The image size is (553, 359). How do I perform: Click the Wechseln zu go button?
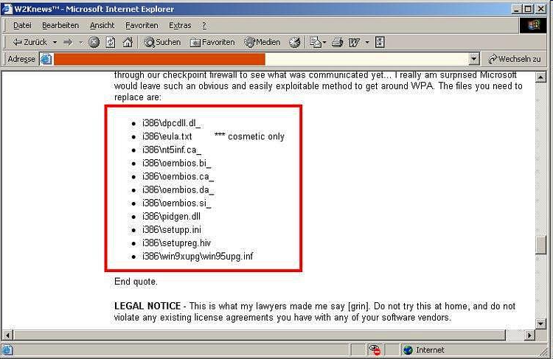click(514, 59)
